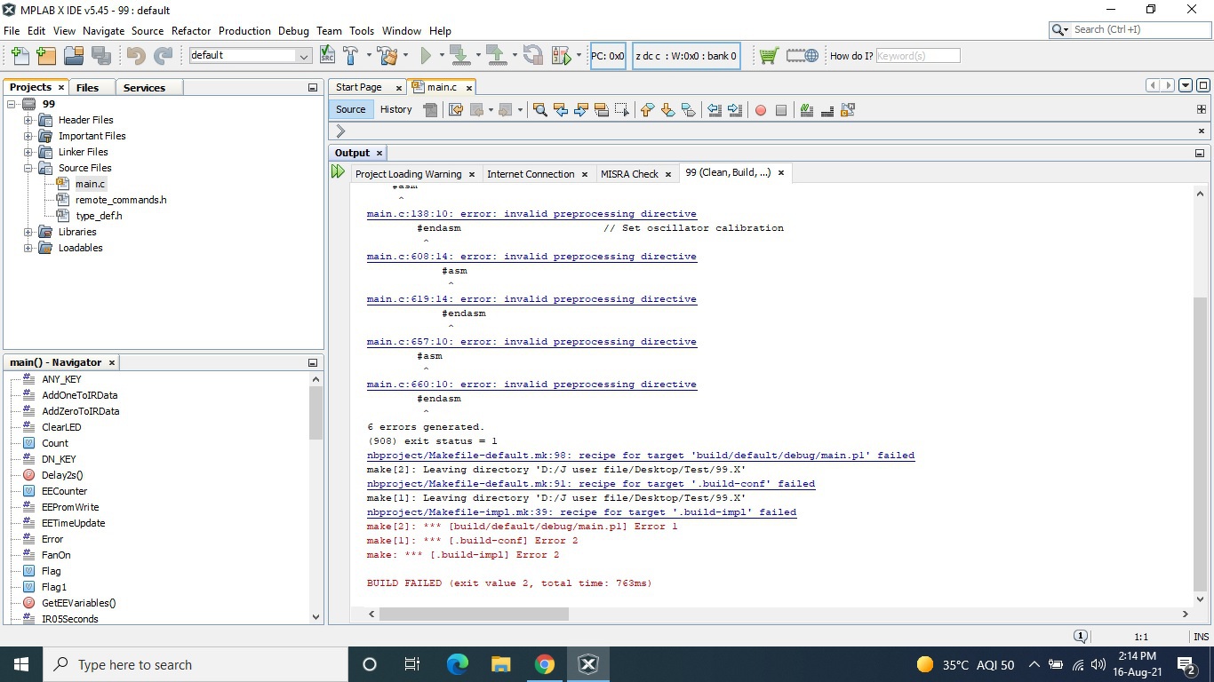1214x682 pixels.
Task: Open the main.c:608:14 error link
Action: click(x=531, y=257)
